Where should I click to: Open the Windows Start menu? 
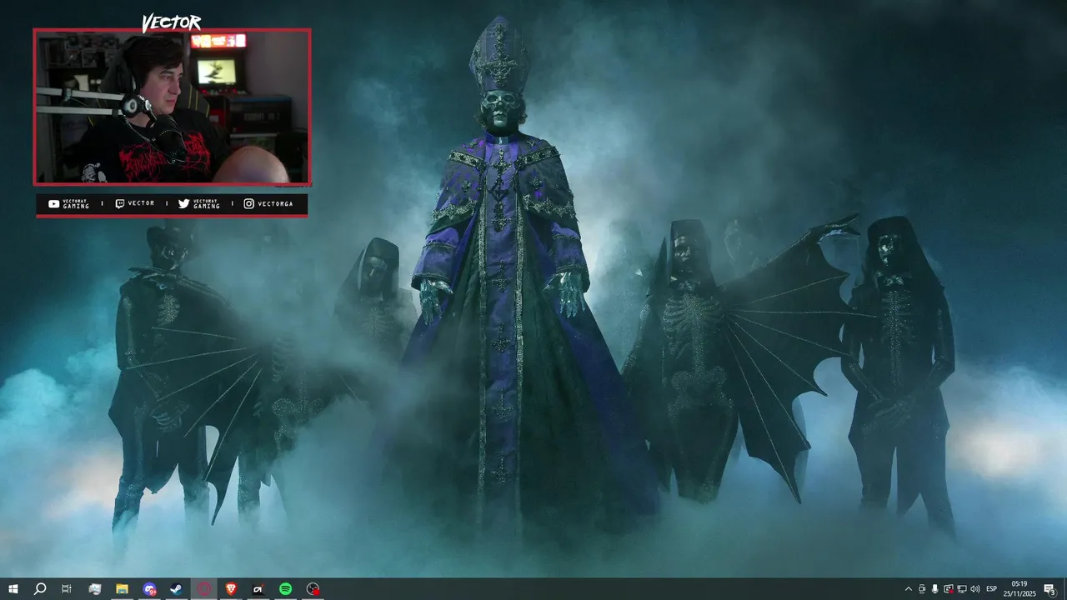click(13, 589)
